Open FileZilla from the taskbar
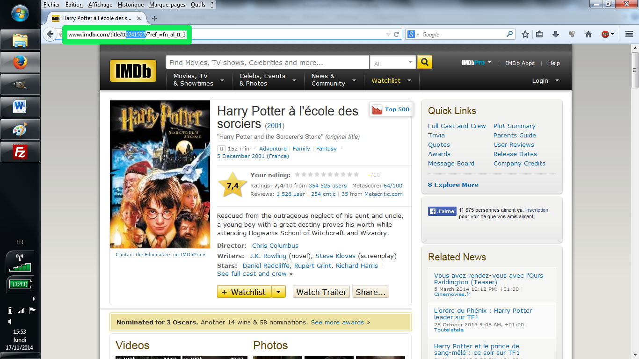 coord(20,152)
